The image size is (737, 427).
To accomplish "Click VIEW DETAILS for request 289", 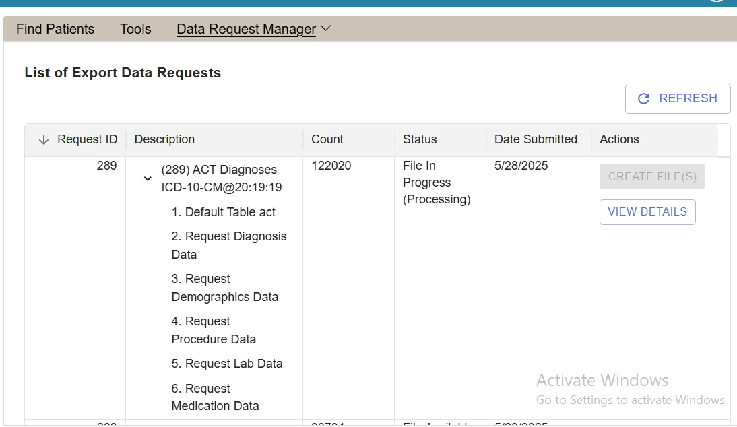I will click(x=647, y=212).
